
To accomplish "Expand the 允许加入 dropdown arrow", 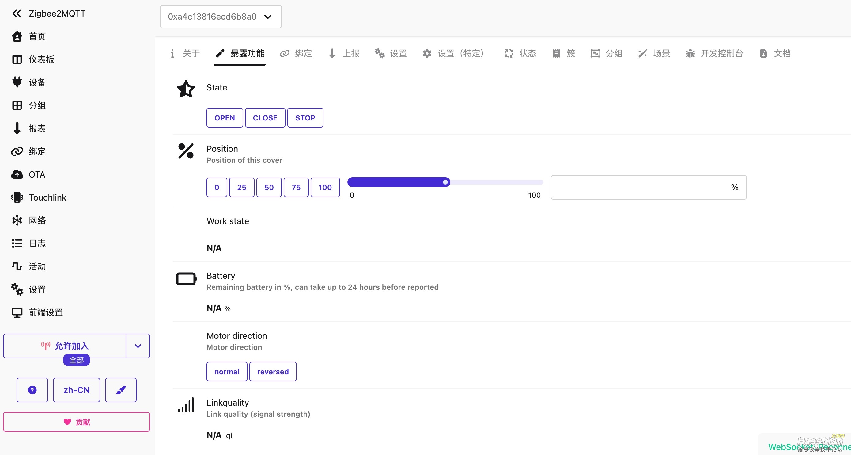I will click(138, 346).
